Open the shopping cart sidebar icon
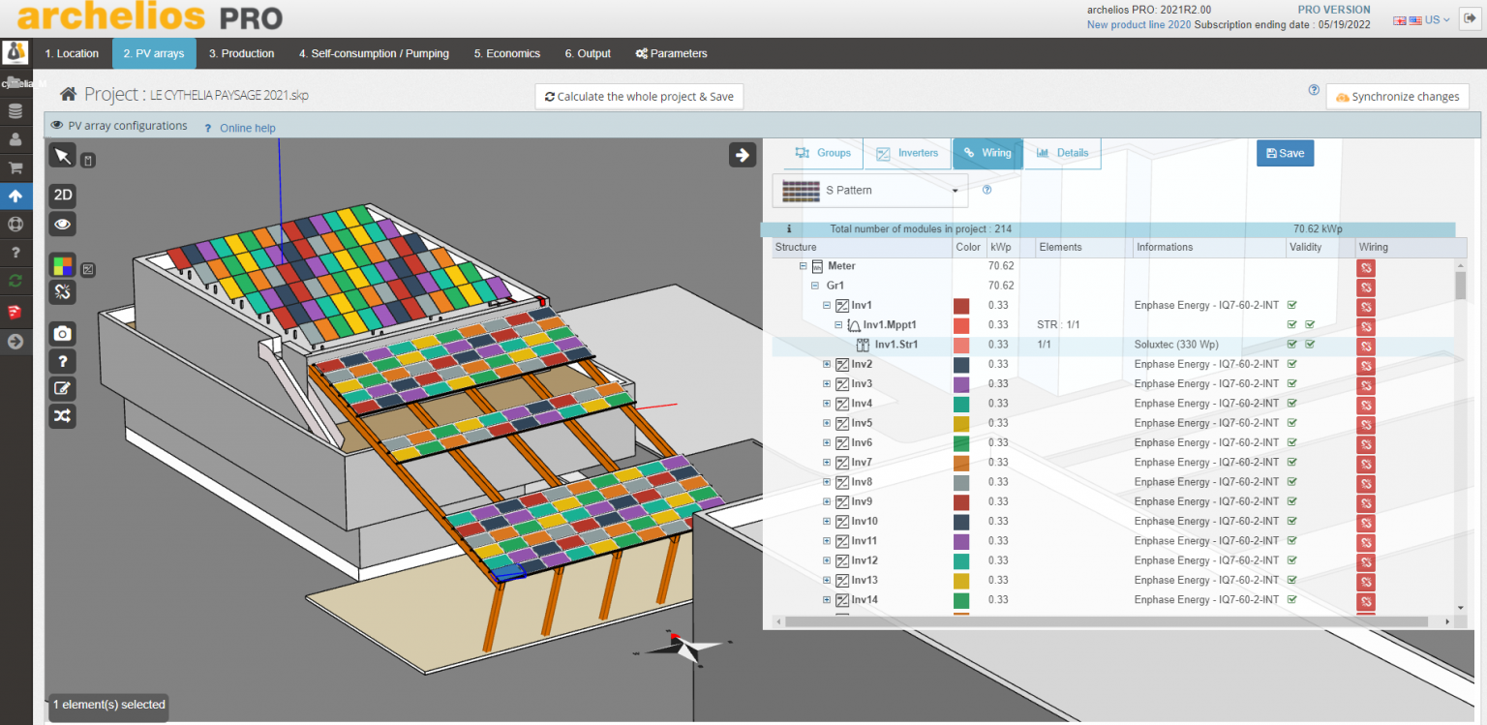This screenshot has width=1487, height=725. [x=15, y=167]
